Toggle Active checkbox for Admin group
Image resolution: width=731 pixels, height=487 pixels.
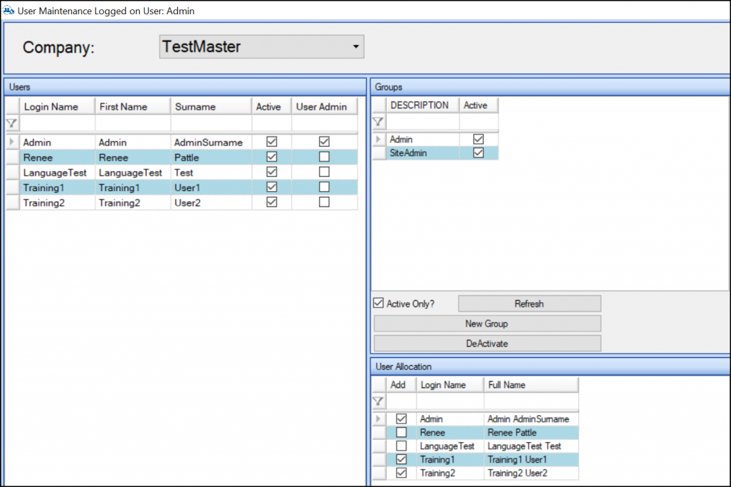(478, 139)
